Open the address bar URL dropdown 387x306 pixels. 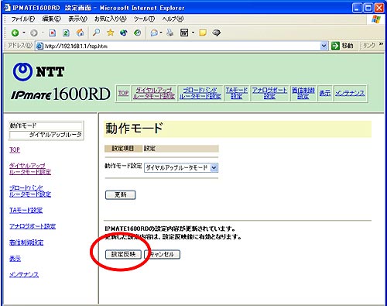tap(324, 46)
